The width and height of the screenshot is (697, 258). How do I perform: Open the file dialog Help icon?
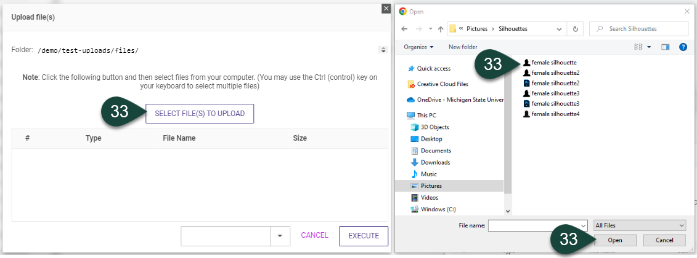point(683,47)
